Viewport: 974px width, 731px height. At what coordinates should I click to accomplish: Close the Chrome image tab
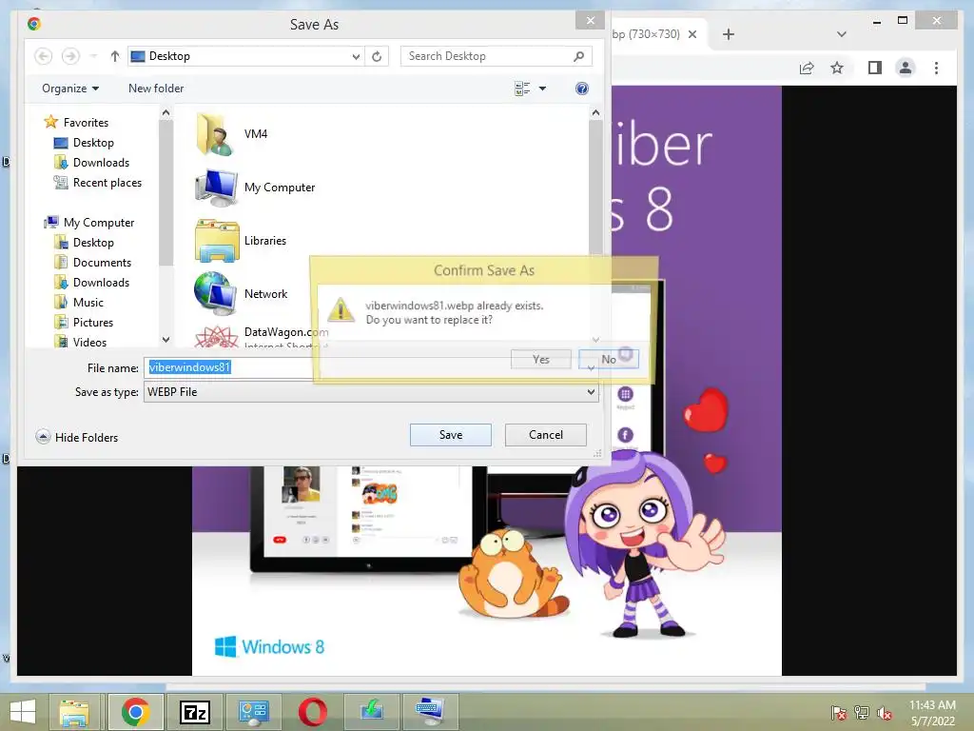click(x=692, y=34)
